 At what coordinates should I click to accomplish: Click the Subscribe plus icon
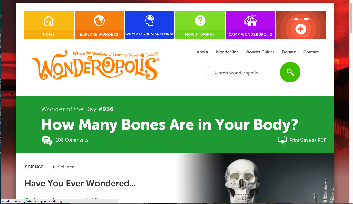pyautogui.click(x=301, y=29)
